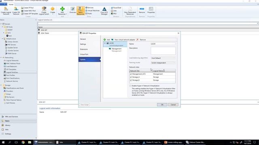
Task: Select the Uplinks tab in dialog
Action: [89, 60]
